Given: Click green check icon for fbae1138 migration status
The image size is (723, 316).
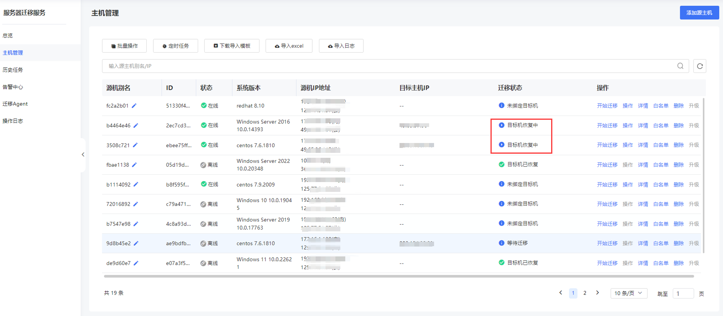Looking at the screenshot, I should click(x=501, y=164).
